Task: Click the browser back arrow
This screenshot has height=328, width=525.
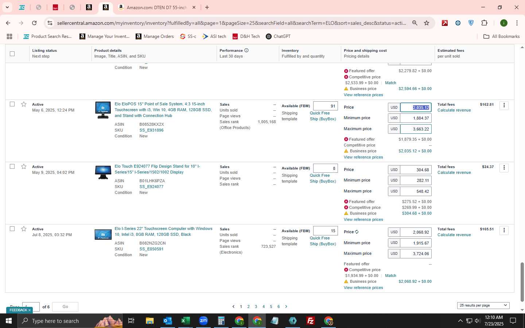Action: 8,23
